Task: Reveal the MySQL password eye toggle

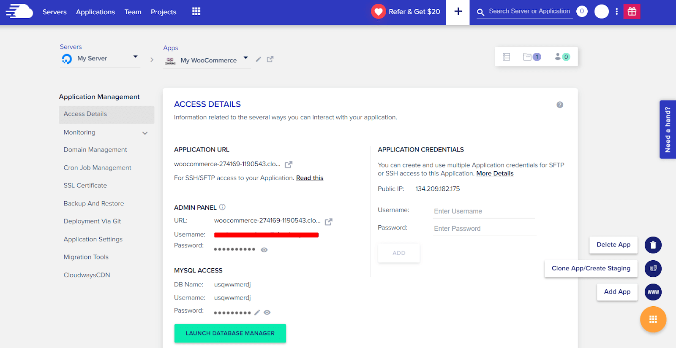Action: click(267, 313)
